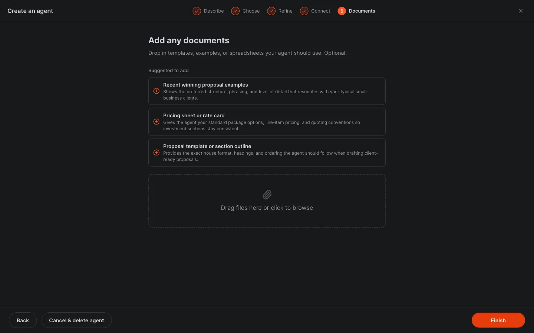Click the paperclip attach icon
Image resolution: width=534 pixels, height=333 pixels.
[267, 195]
